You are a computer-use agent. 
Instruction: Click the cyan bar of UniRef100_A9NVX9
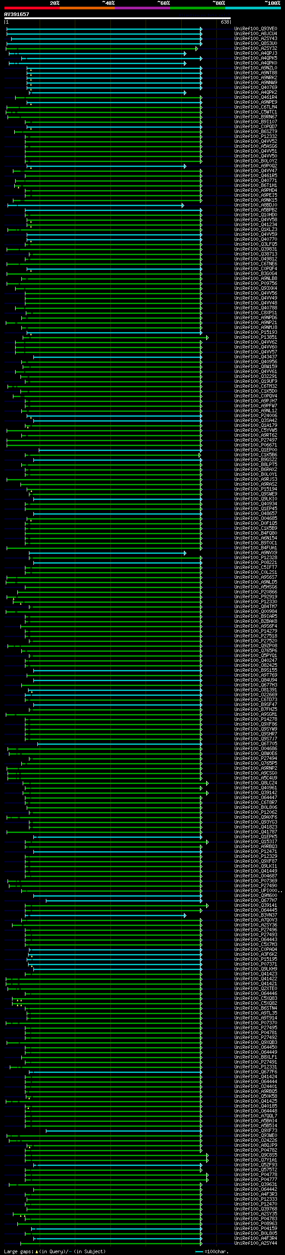(x=108, y=553)
